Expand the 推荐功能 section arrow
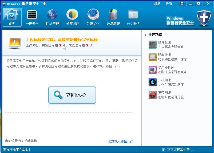 click(145, 35)
